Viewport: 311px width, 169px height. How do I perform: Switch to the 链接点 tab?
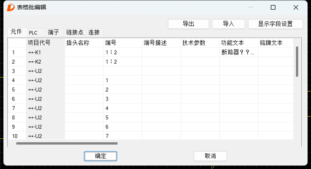click(75, 33)
